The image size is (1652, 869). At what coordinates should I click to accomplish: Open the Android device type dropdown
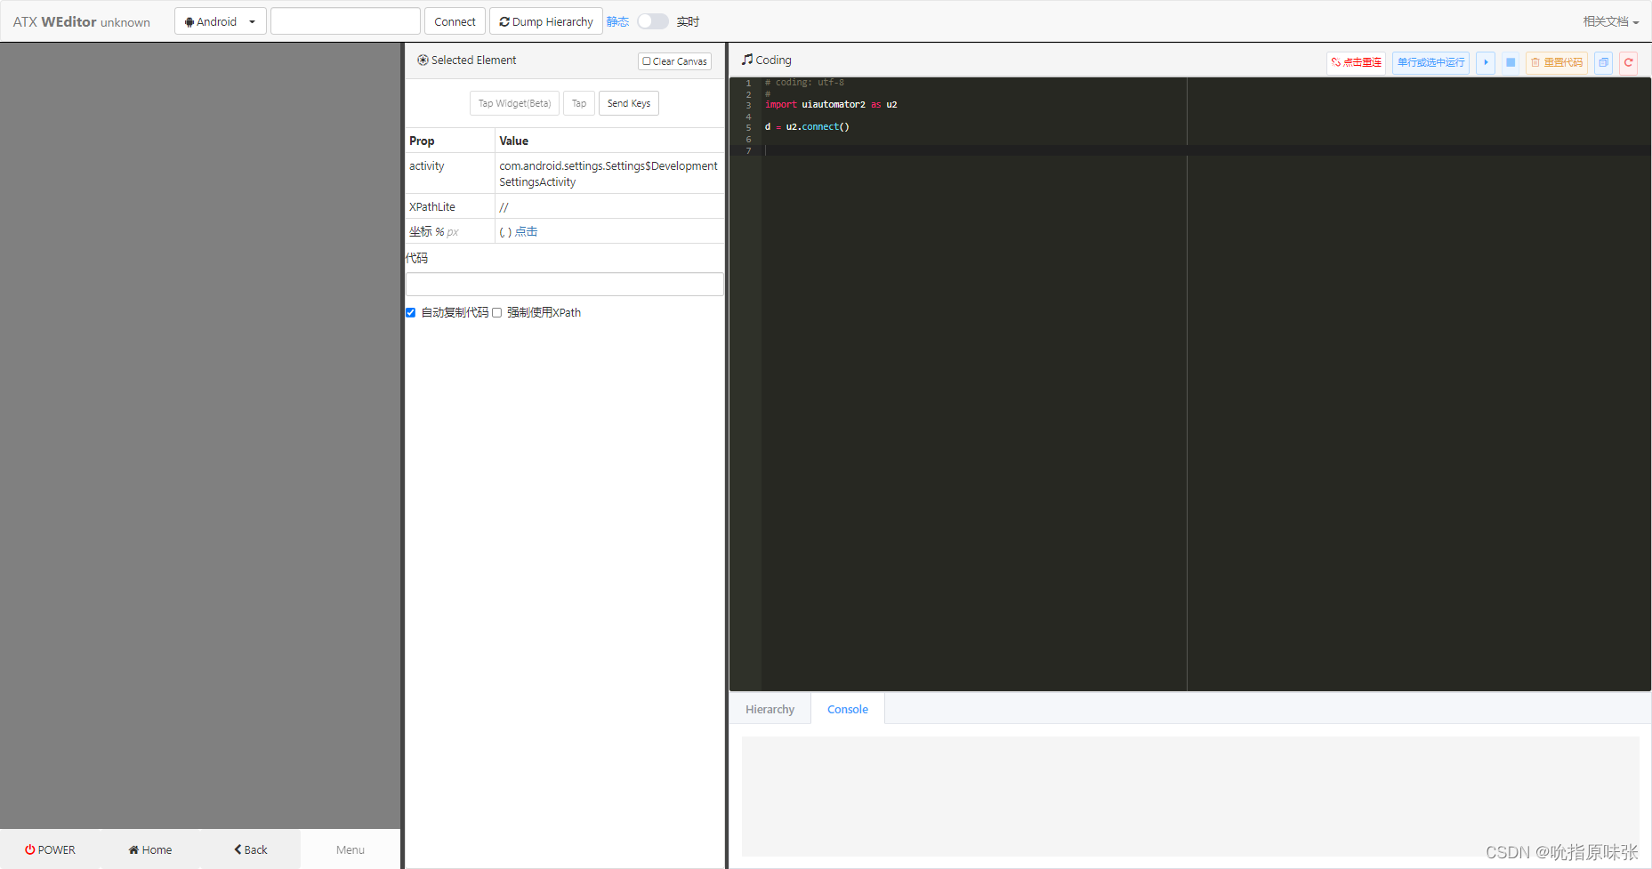220,20
